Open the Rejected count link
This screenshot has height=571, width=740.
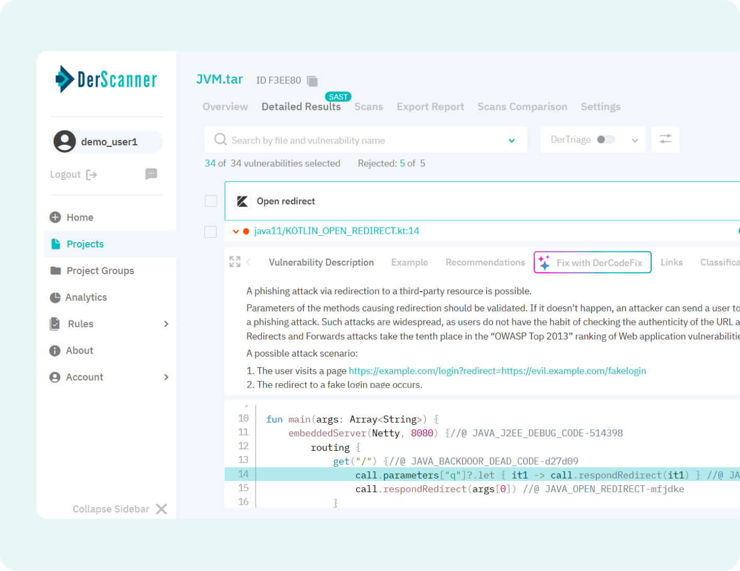(x=402, y=163)
